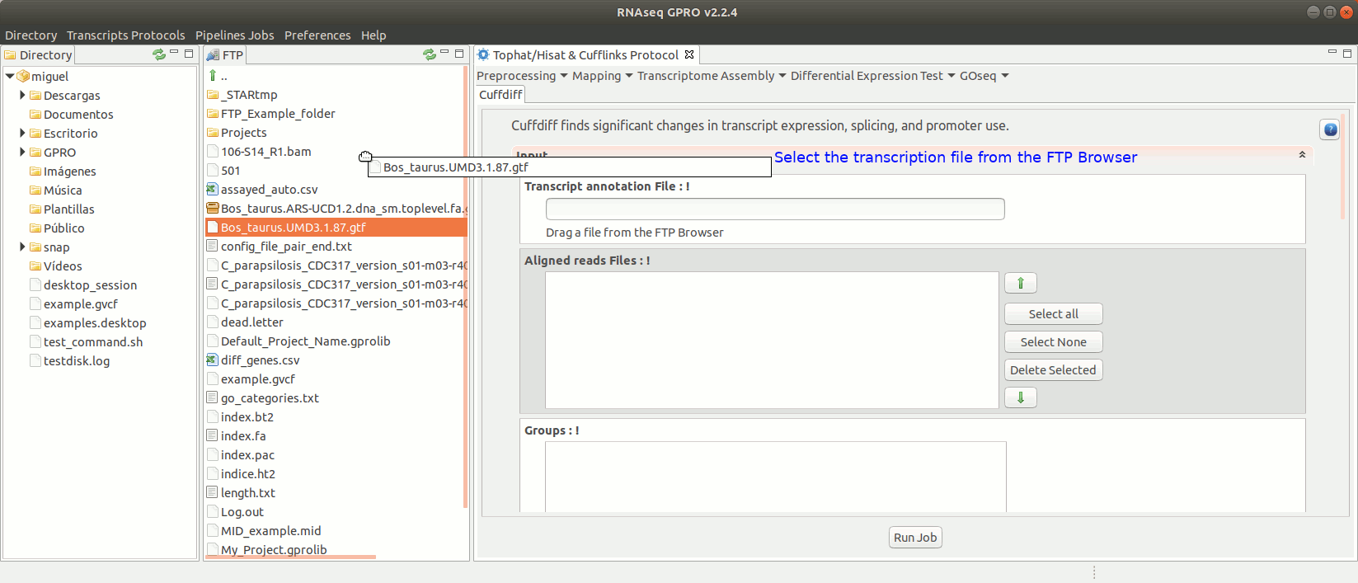Open the blue help icon
This screenshot has height=583, width=1358.
[1330, 129]
